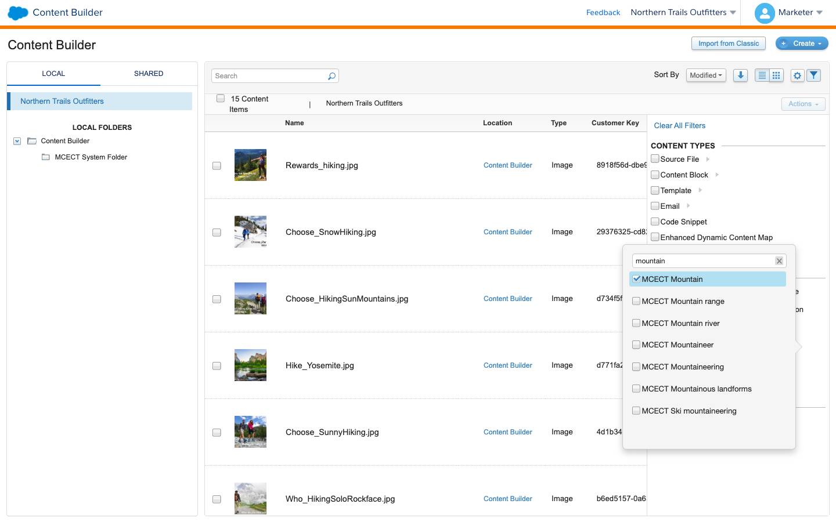Check the MCECT Ski mountaineering tag
The image size is (836, 522).
636,411
